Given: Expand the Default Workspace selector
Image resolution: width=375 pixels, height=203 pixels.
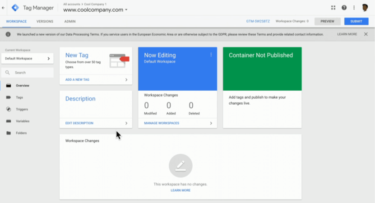Looking at the screenshot, I should [x=27, y=59].
